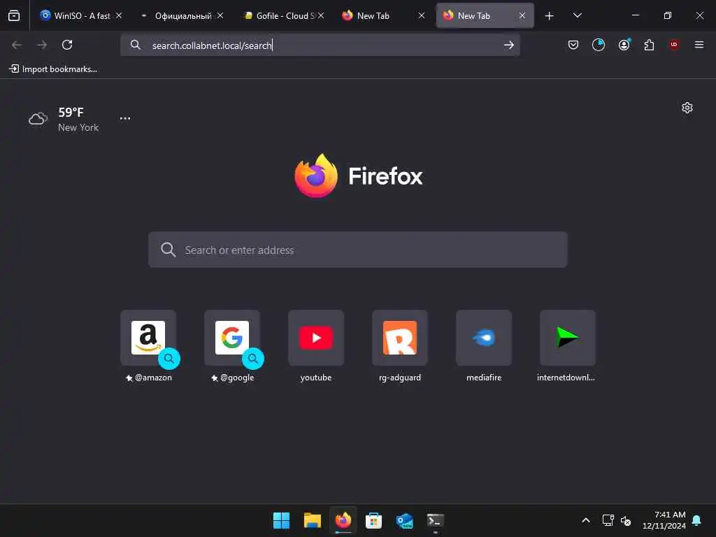The height and width of the screenshot is (537, 716).
Task: Open File Explorer from taskbar
Action: [313, 520]
